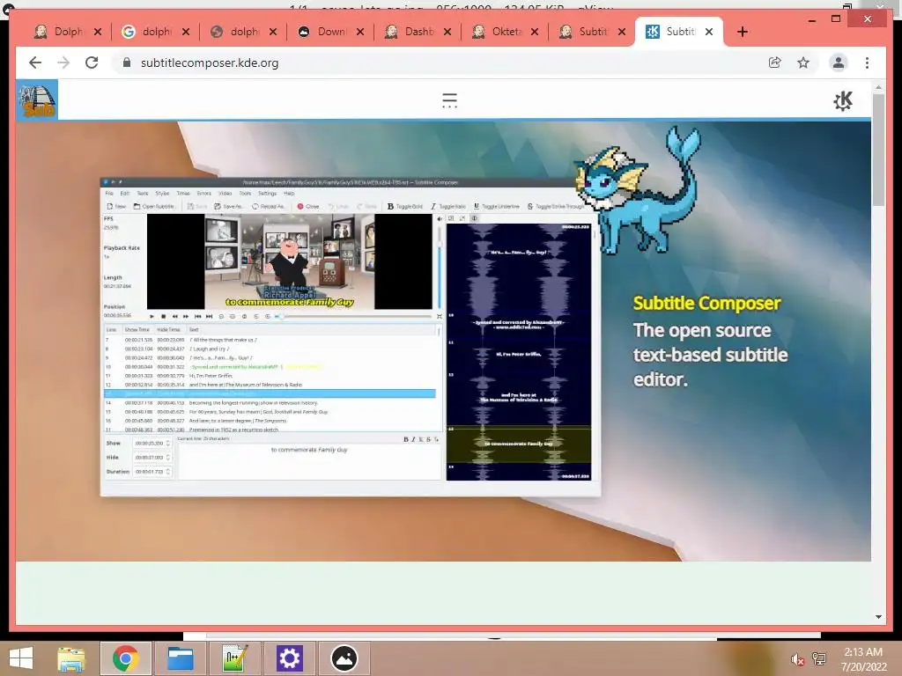Open File Explorer from the taskbar
This screenshot has width=902, height=676.
[x=71, y=658]
